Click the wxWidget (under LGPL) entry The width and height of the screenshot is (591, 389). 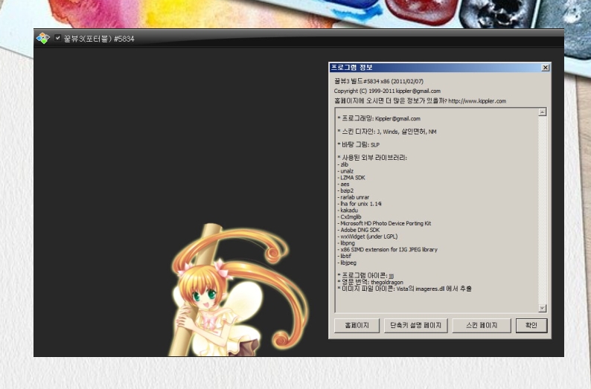pos(368,237)
